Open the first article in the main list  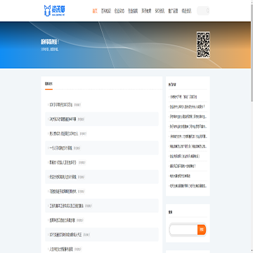pyautogui.click(x=61, y=105)
